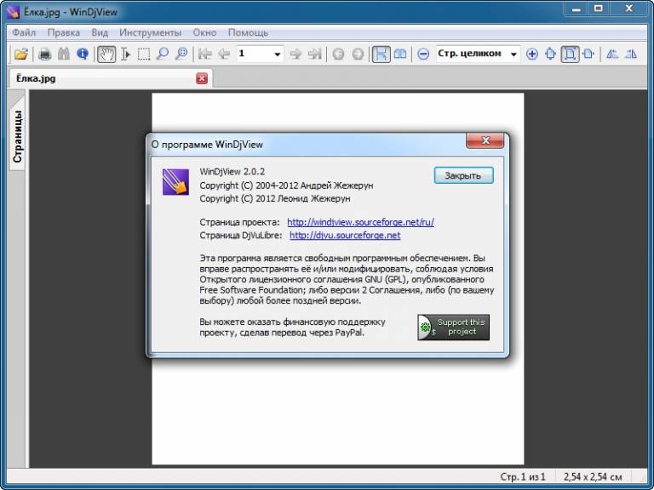The width and height of the screenshot is (654, 490).
Task: Go to next page arrow
Action: click(x=295, y=54)
